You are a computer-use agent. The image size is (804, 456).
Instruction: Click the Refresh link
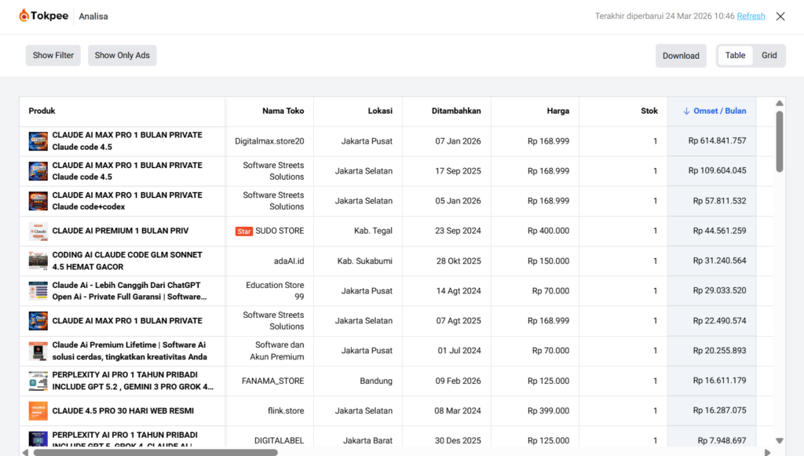click(751, 16)
